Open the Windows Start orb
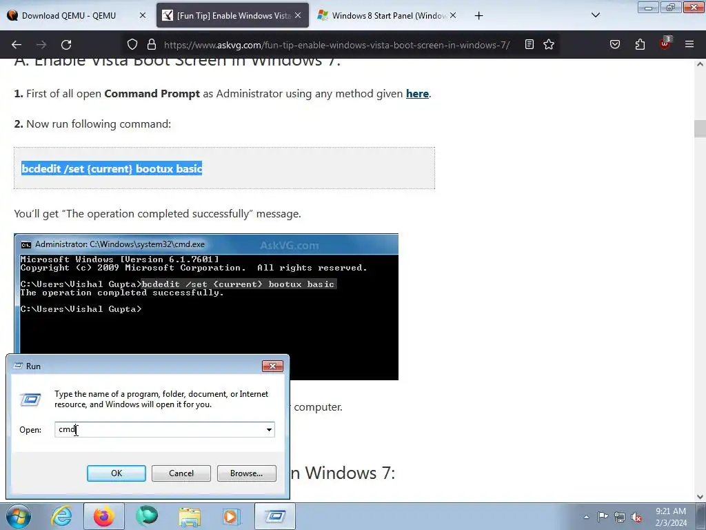 [x=19, y=516]
